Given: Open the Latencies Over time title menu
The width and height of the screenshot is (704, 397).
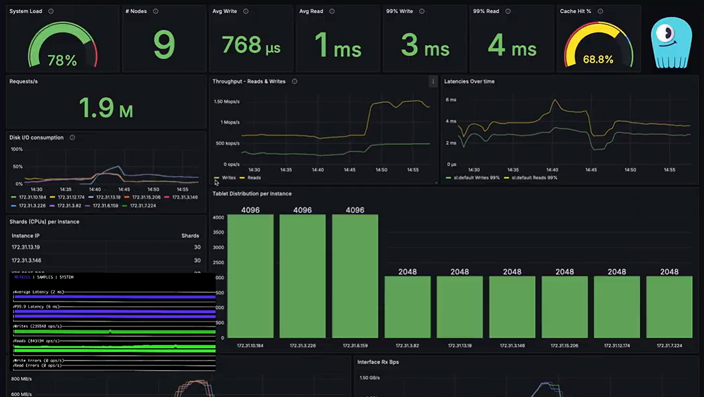Looking at the screenshot, I should tap(469, 82).
